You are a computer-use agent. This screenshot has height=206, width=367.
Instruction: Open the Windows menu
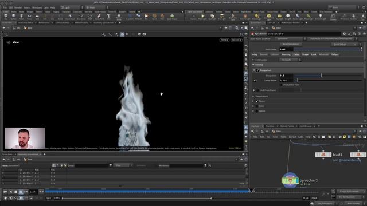pyautogui.click(x=37, y=7)
